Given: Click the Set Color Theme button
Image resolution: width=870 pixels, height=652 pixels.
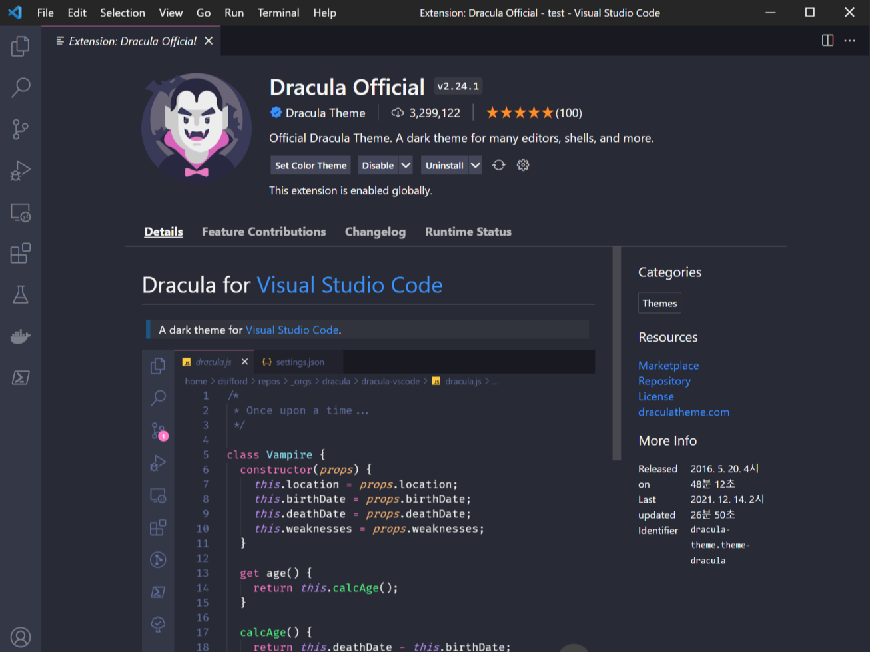Looking at the screenshot, I should [311, 165].
